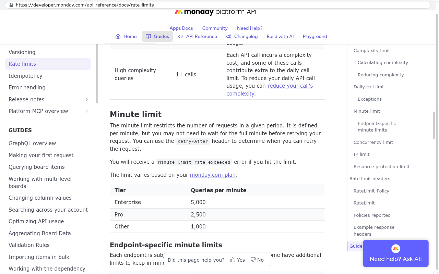
Task: Click the browser address bar URL
Action: [85, 5]
